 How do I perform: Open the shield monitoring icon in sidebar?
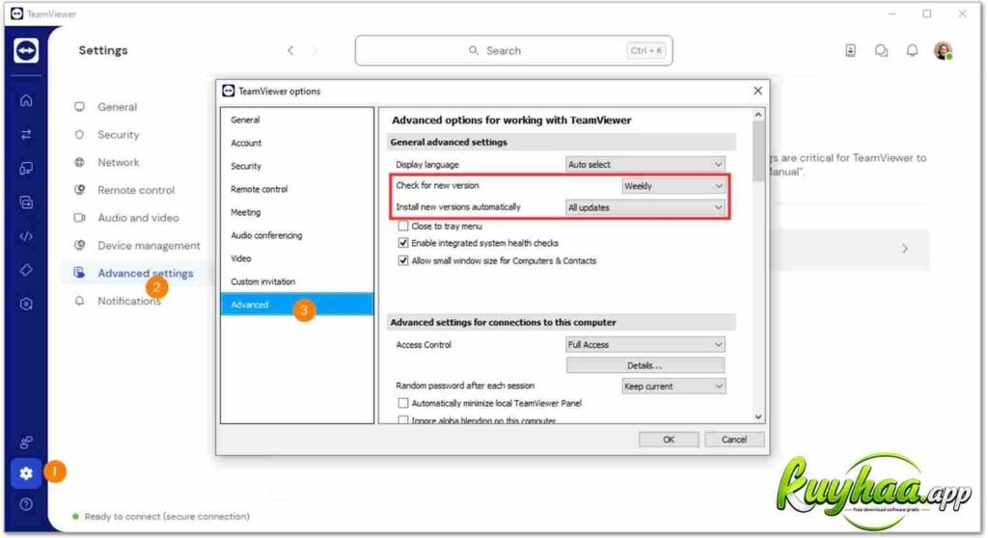26,305
